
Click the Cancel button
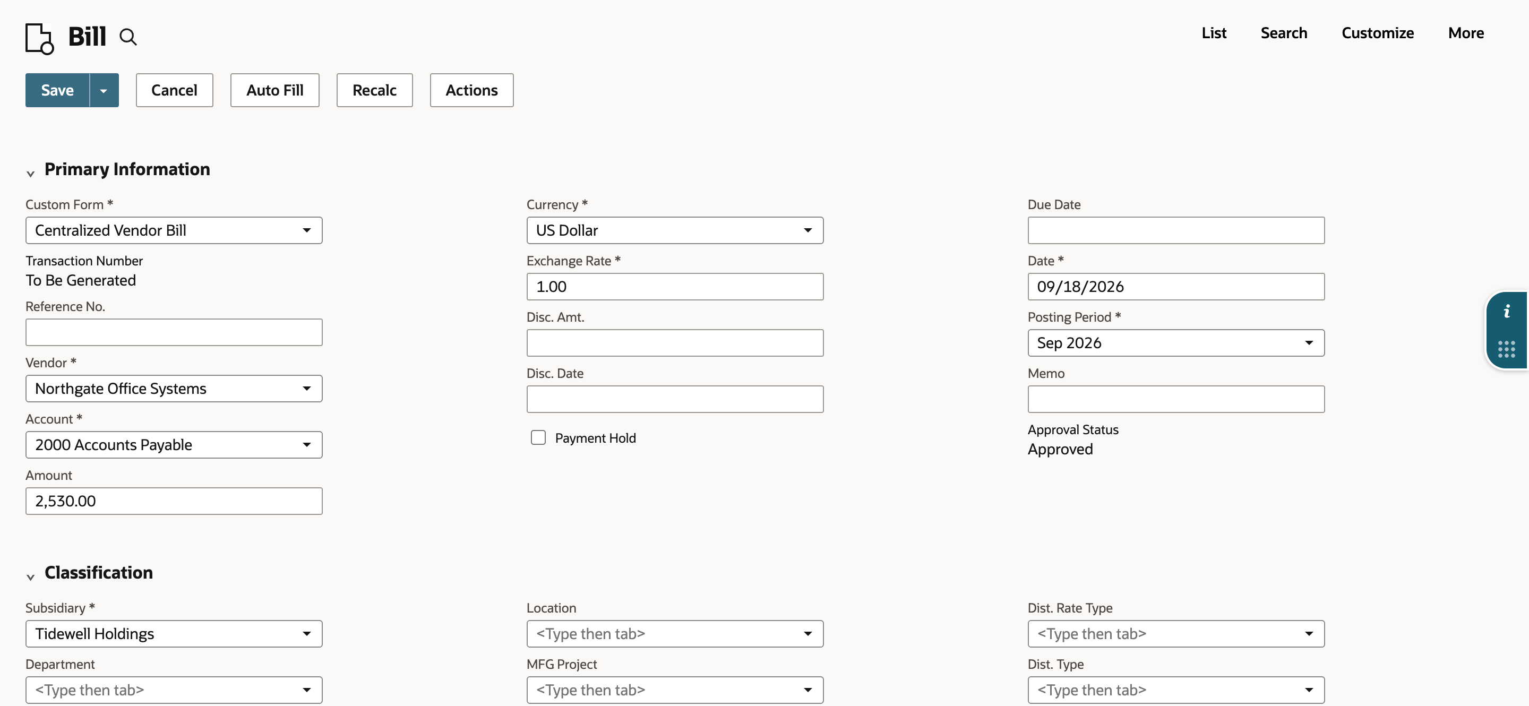tap(174, 90)
